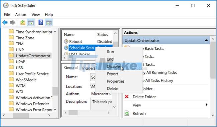Click the Reboot task clock icon

[x=66, y=41]
